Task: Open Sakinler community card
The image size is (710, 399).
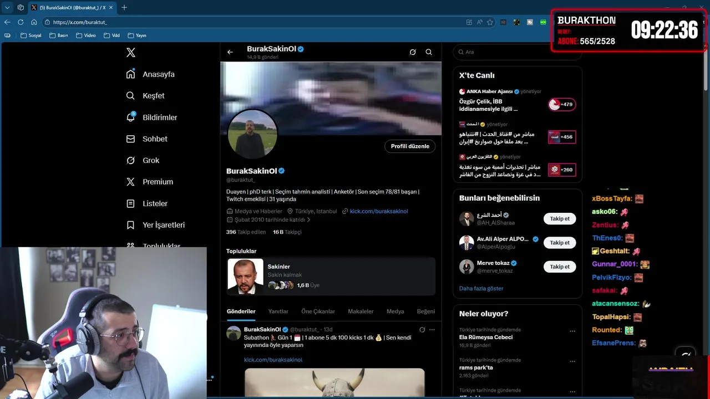Action: pos(331,276)
